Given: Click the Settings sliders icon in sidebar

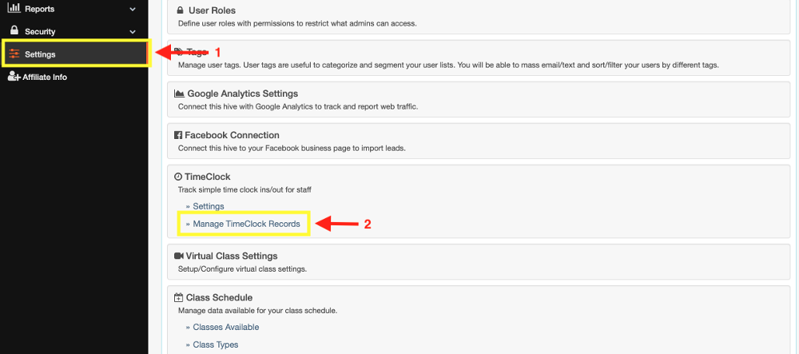Looking at the screenshot, I should pyautogui.click(x=14, y=54).
